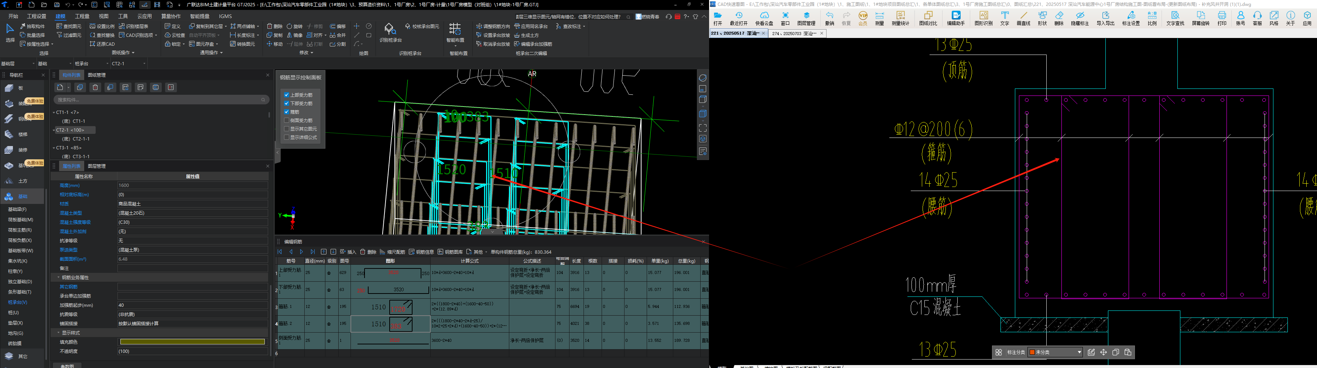Toggle 上部受力筋 checkbox
The width and height of the screenshot is (1317, 368).
pyautogui.click(x=287, y=95)
